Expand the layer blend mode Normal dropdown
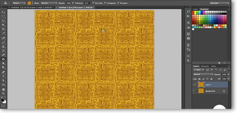Screen dimensions: 241x113 pyautogui.click(x=203, y=74)
